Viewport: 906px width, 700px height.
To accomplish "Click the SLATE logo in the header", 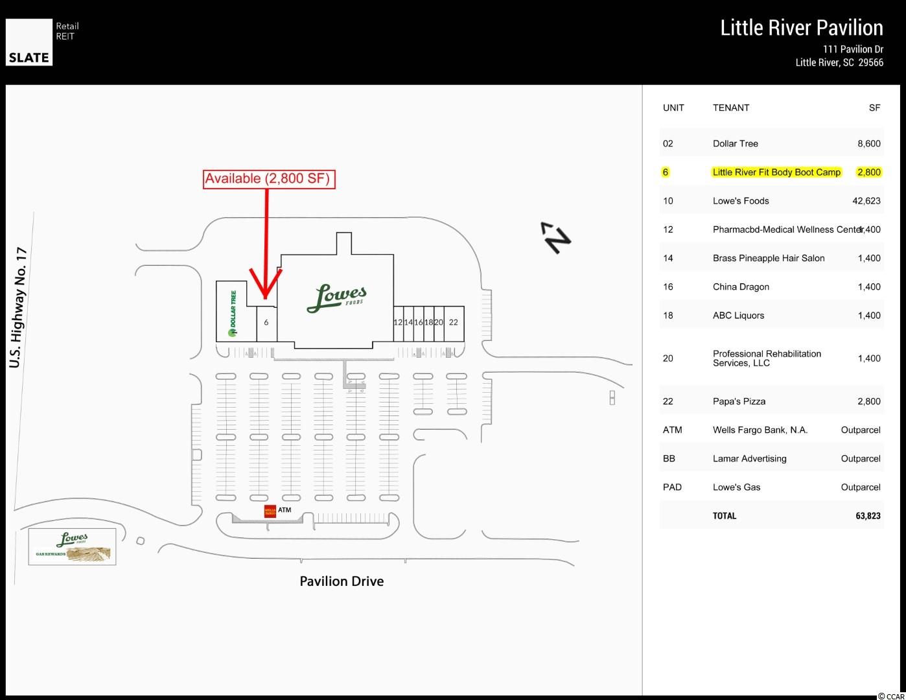I will coord(29,42).
